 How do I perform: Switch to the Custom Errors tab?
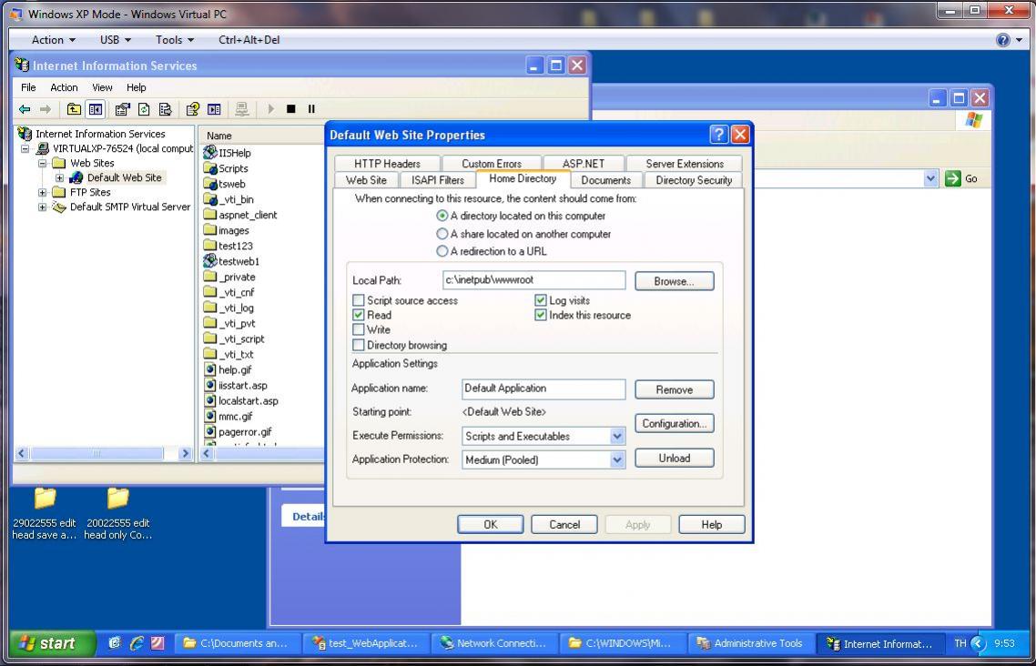(x=492, y=164)
